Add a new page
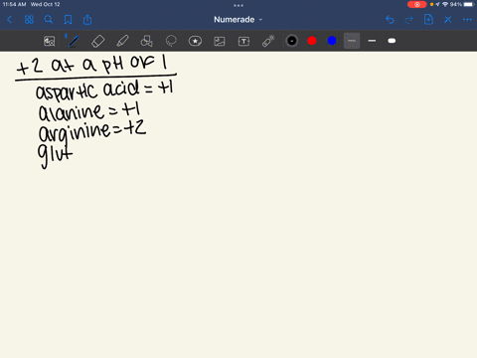The height and width of the screenshot is (358, 477). pyautogui.click(x=428, y=20)
